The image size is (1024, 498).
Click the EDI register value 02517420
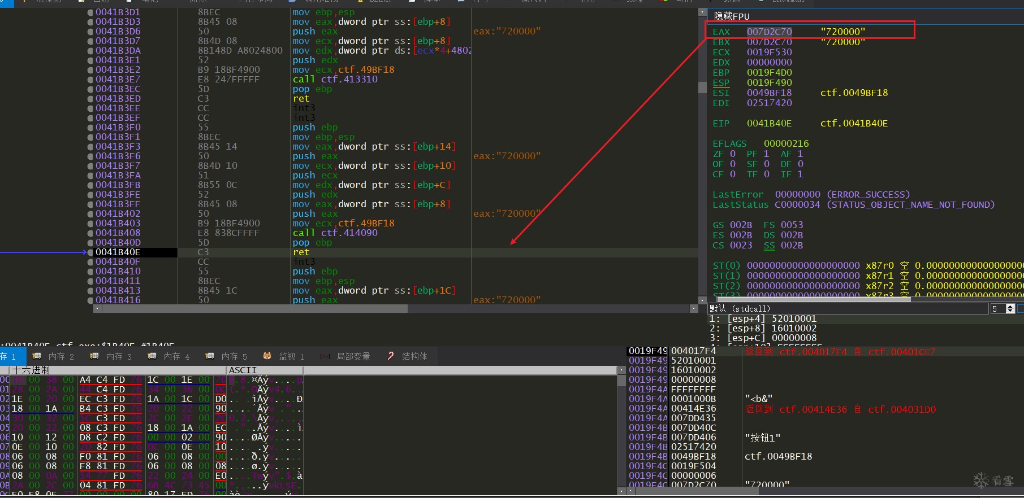coord(769,103)
